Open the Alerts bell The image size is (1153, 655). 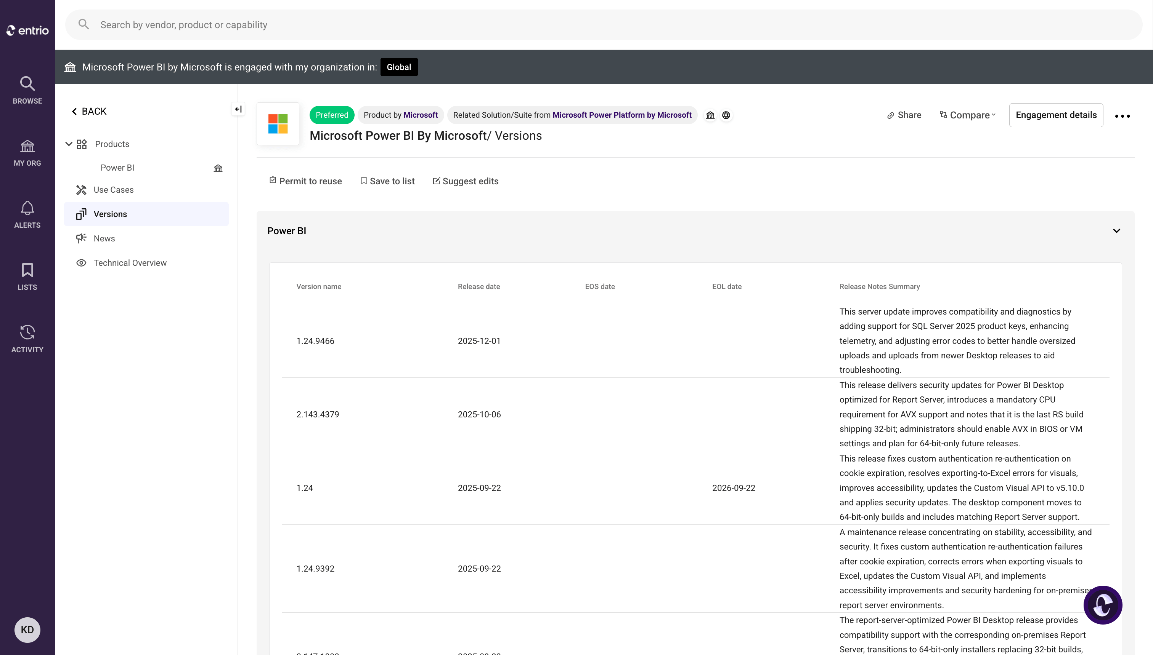(x=27, y=214)
